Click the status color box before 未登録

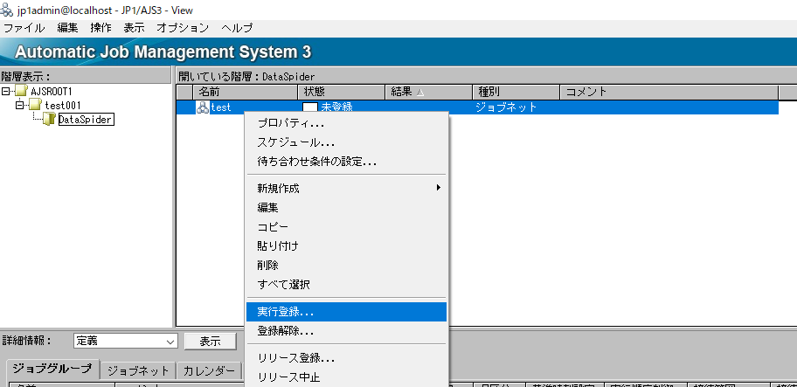[x=310, y=107]
